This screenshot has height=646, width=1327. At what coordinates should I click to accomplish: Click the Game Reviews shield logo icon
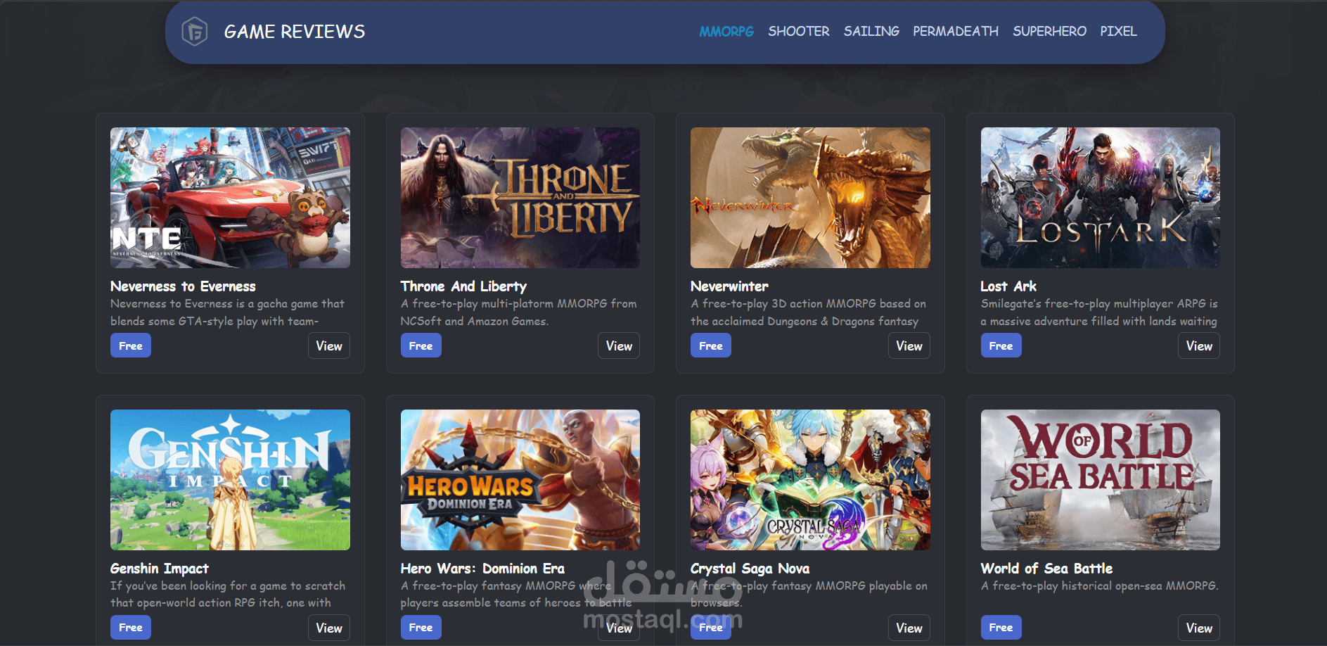(x=194, y=32)
